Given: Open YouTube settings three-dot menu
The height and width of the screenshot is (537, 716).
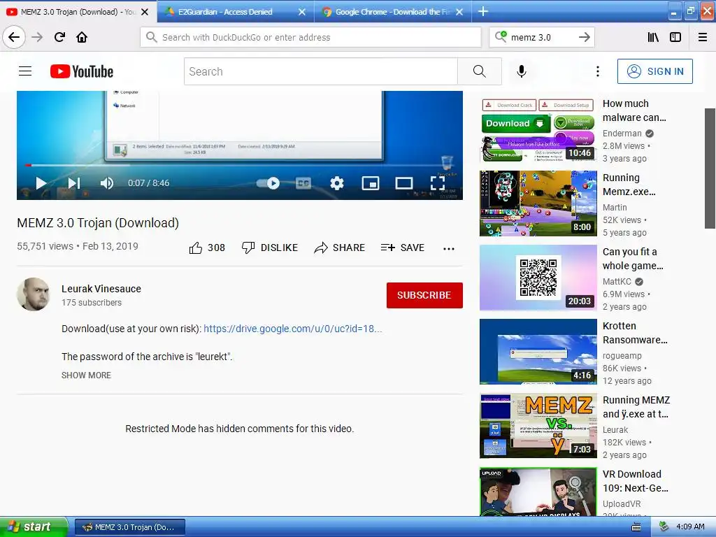Looking at the screenshot, I should coord(597,71).
